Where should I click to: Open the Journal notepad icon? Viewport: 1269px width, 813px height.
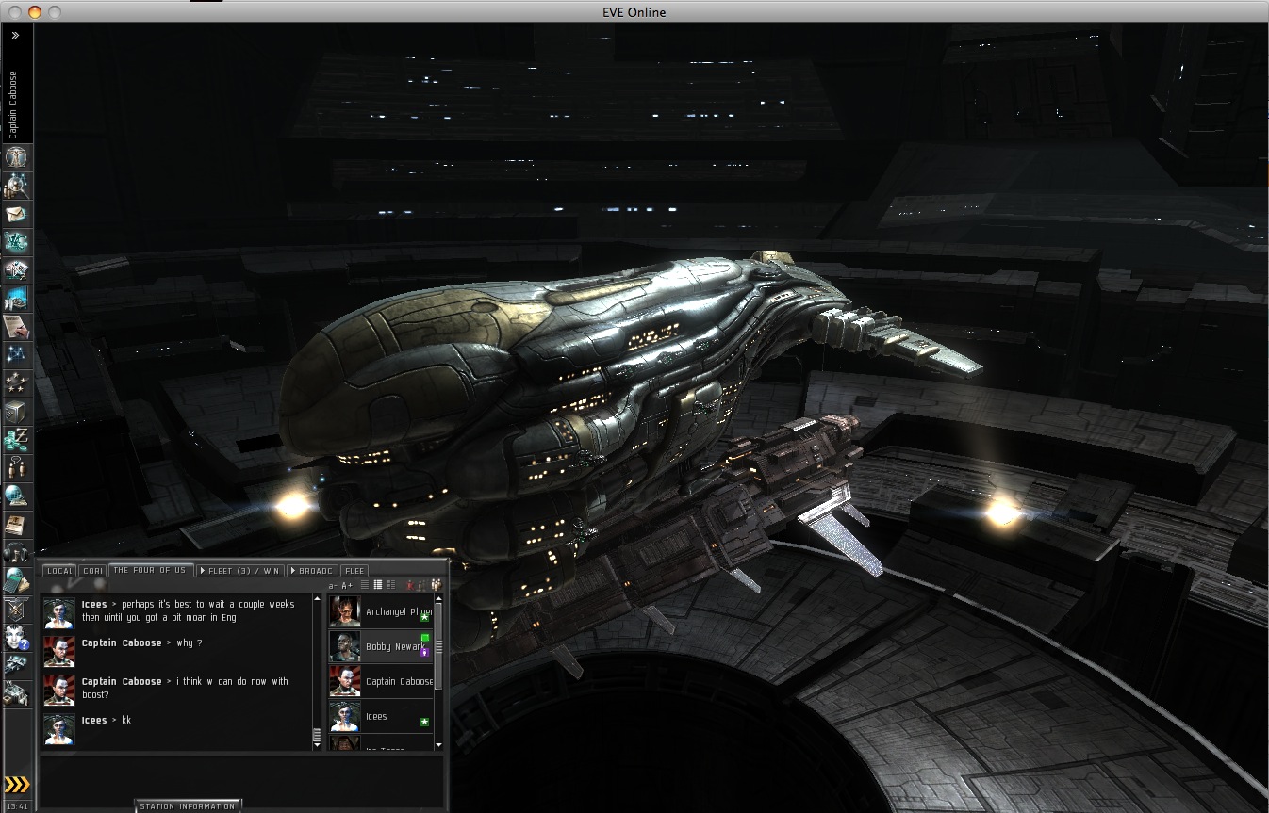17,326
